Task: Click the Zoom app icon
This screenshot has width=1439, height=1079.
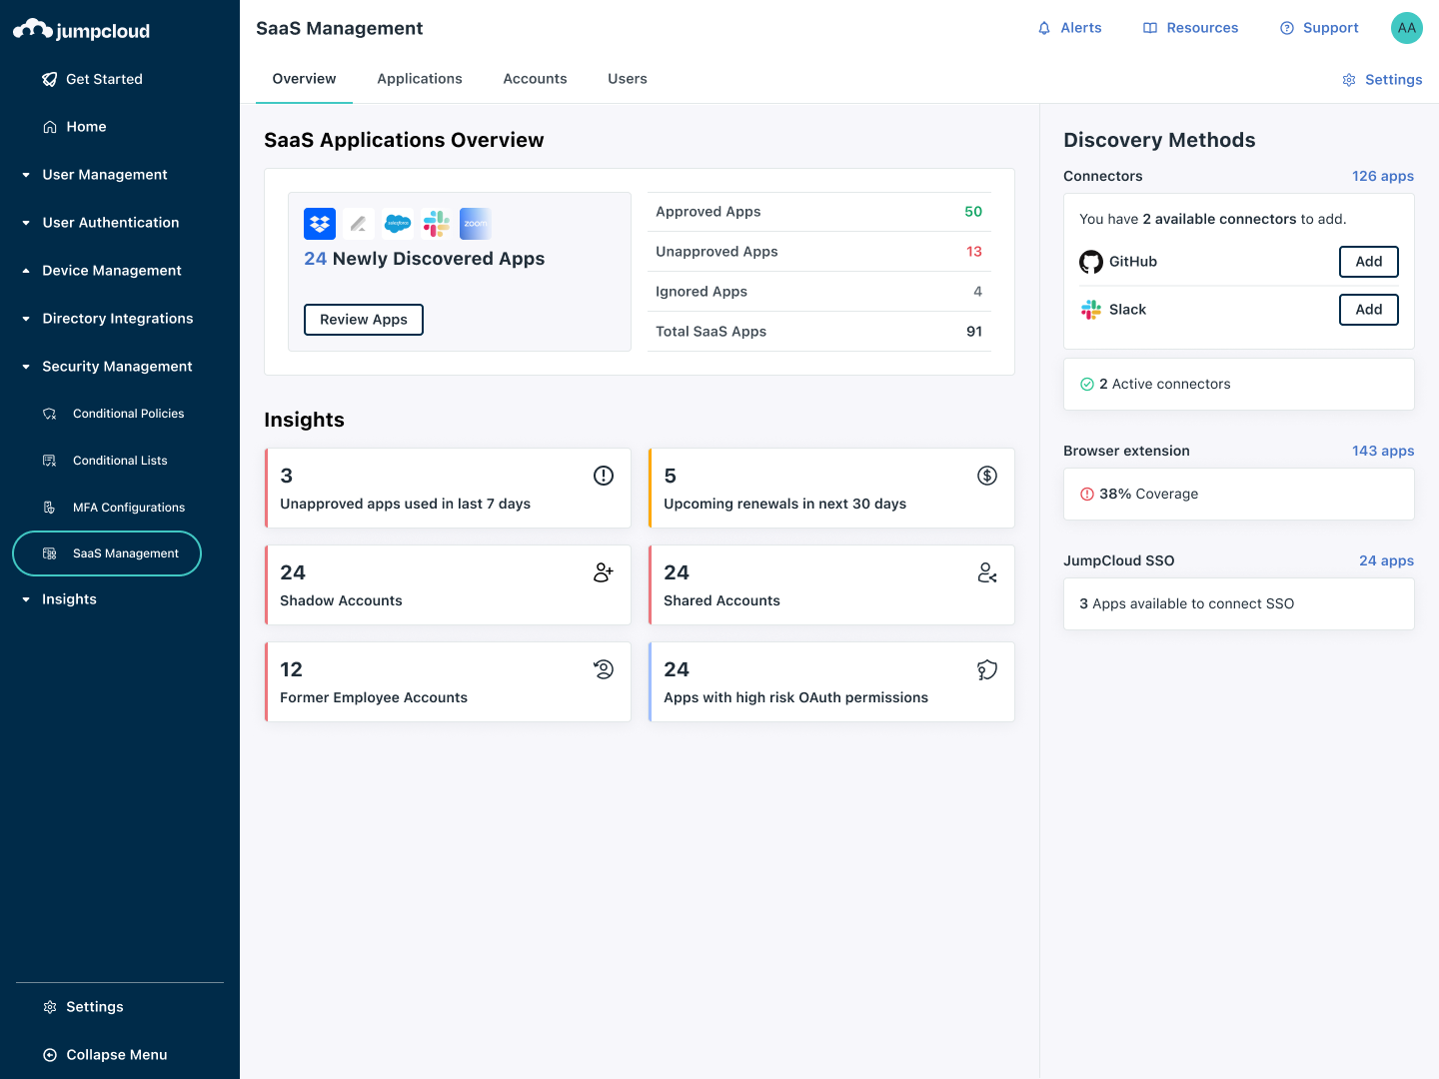Action: click(x=475, y=224)
